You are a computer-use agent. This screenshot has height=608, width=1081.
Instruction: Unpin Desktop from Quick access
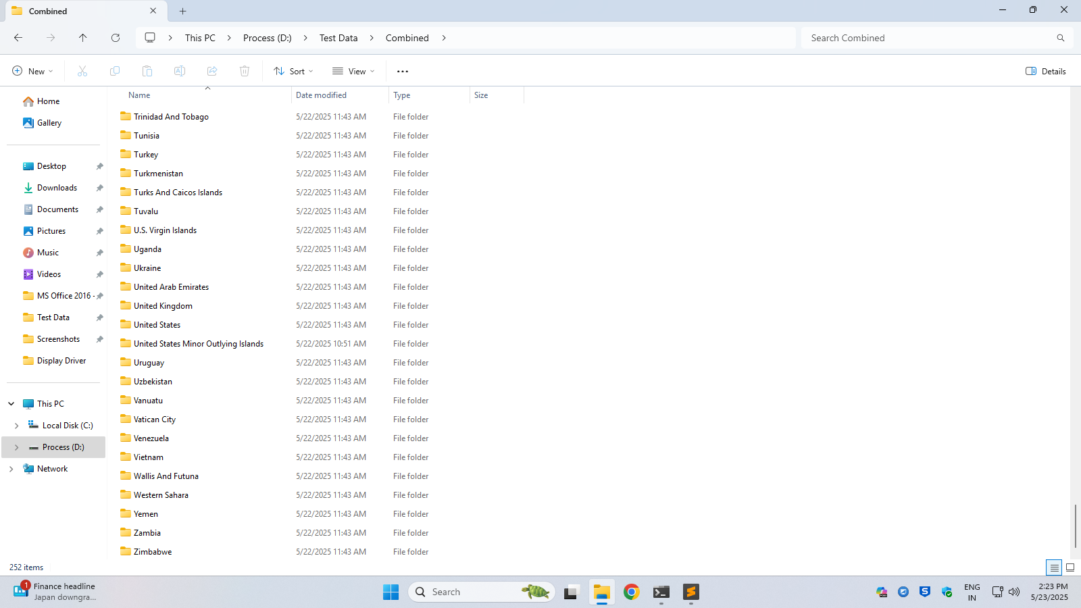[x=99, y=166]
